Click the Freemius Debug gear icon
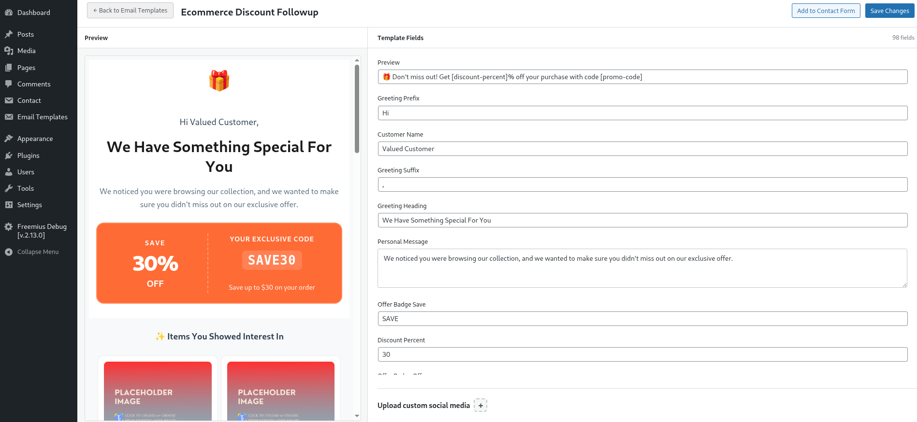917x422 pixels. point(9,226)
